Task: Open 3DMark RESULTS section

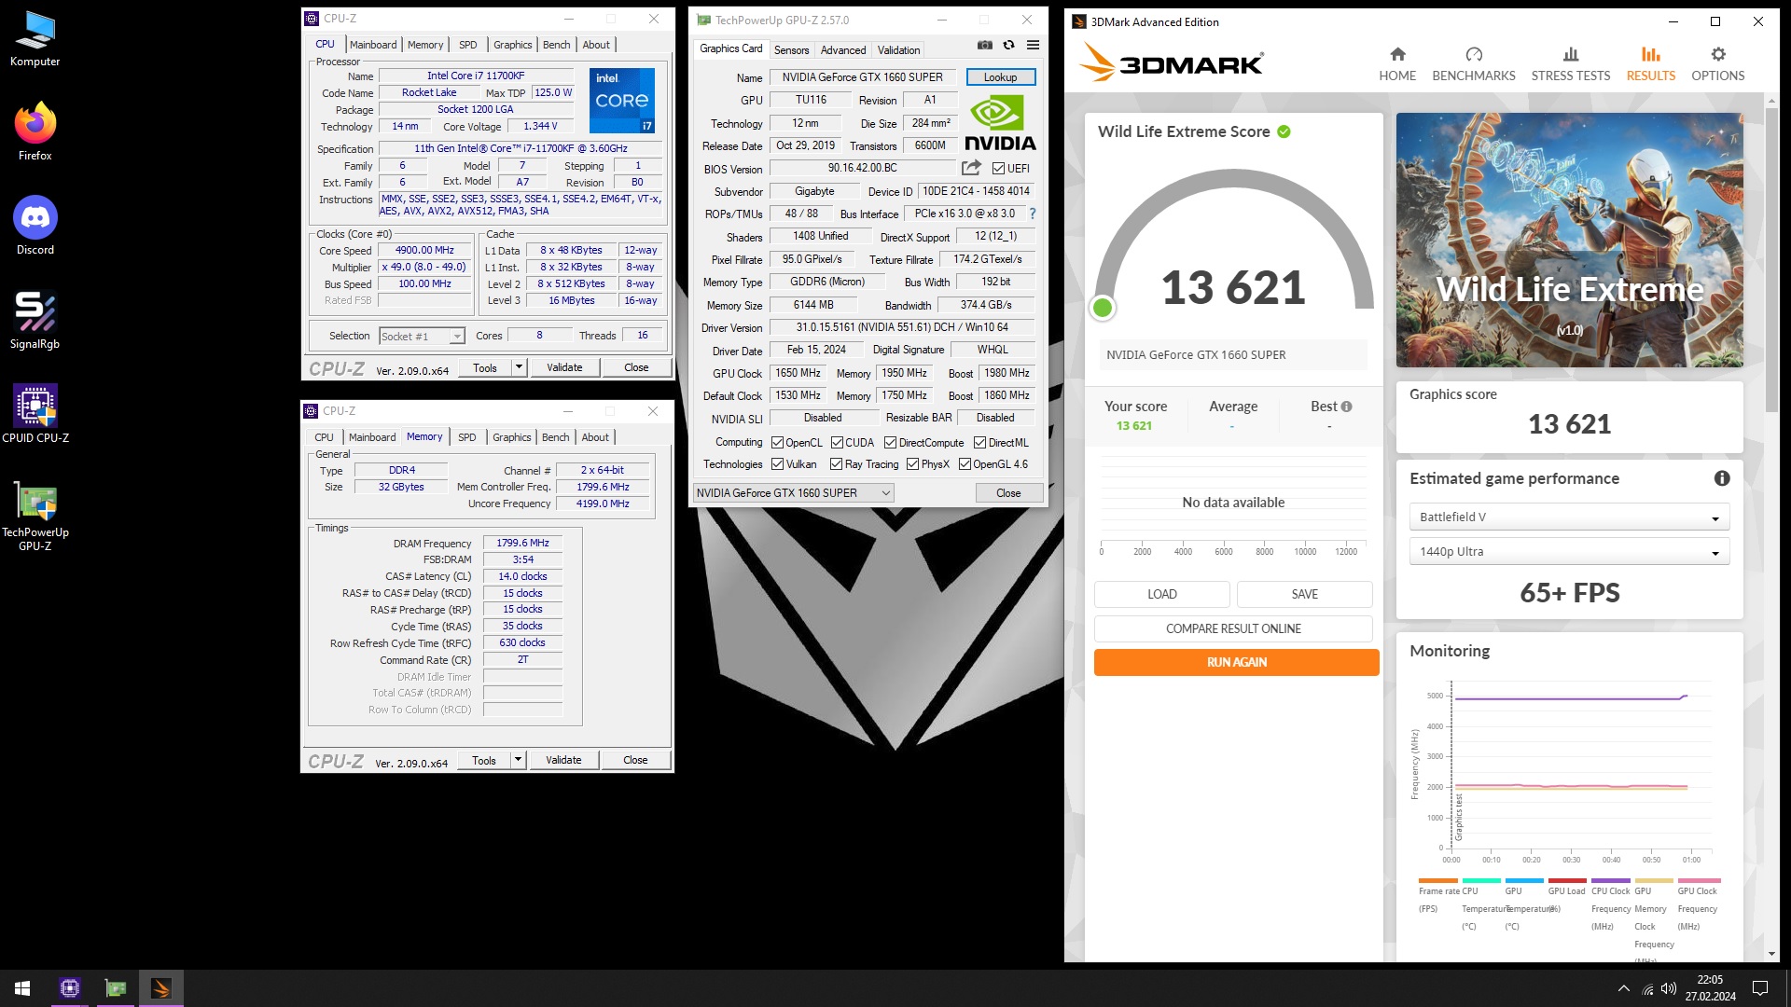Action: pos(1651,64)
